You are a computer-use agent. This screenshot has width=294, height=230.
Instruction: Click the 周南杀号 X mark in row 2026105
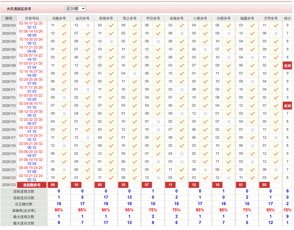coord(111,42)
